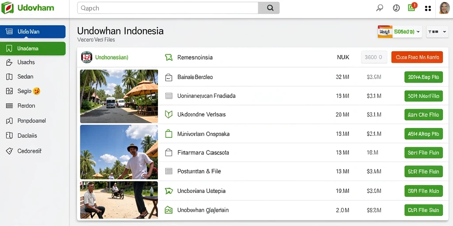
Task: Open the seated man beach thumbnail
Action: (119, 200)
